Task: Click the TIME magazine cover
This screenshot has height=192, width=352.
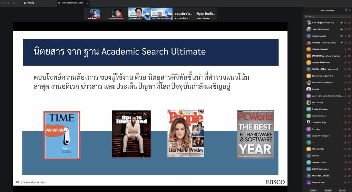Action: point(62,135)
